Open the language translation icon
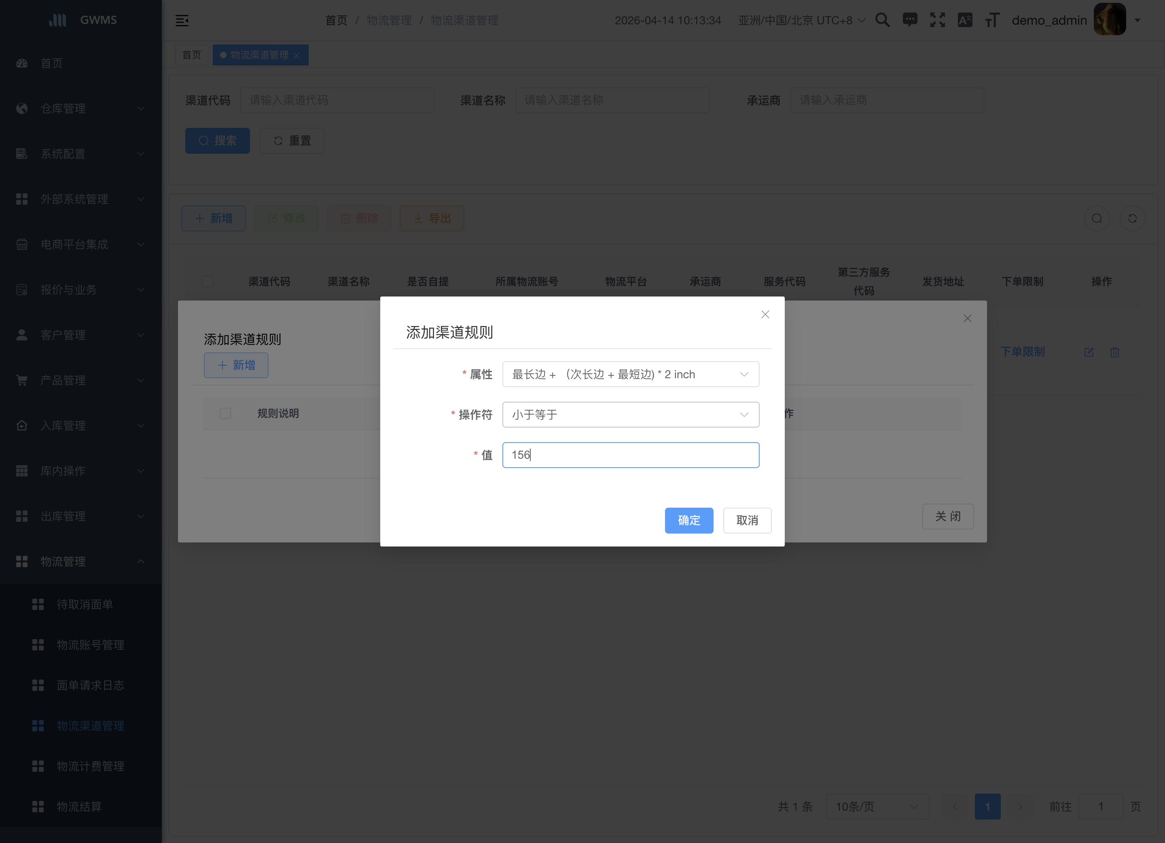This screenshot has width=1165, height=843. point(965,20)
